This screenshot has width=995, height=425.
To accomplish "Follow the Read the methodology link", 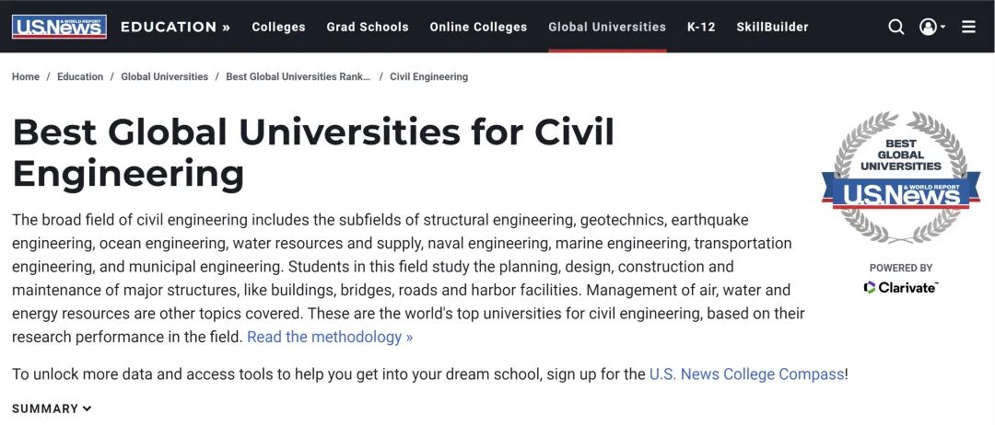I will [330, 337].
